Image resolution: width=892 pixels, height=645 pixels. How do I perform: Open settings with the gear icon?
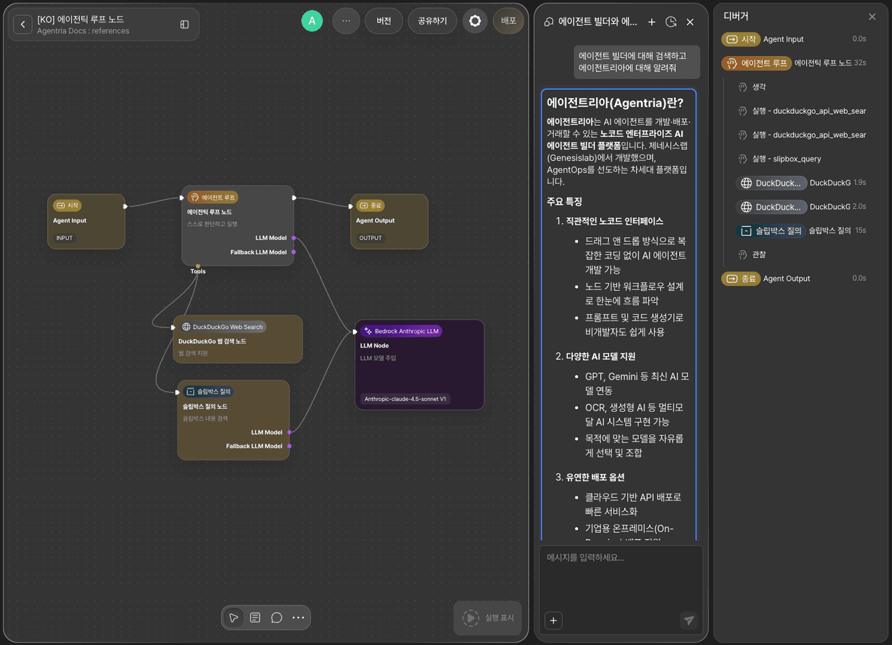[x=475, y=21]
